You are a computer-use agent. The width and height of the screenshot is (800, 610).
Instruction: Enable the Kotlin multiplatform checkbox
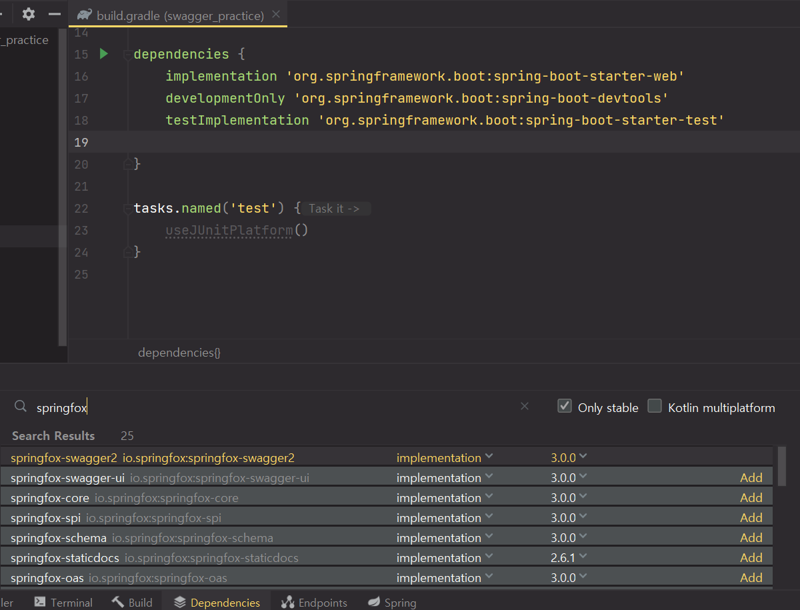pos(655,405)
